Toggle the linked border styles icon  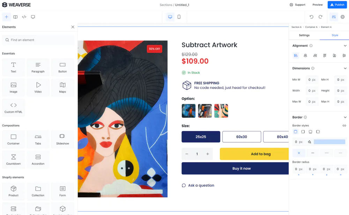click(344, 125)
